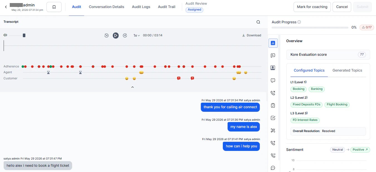Click the Flight Booking tag

(x=337, y=105)
